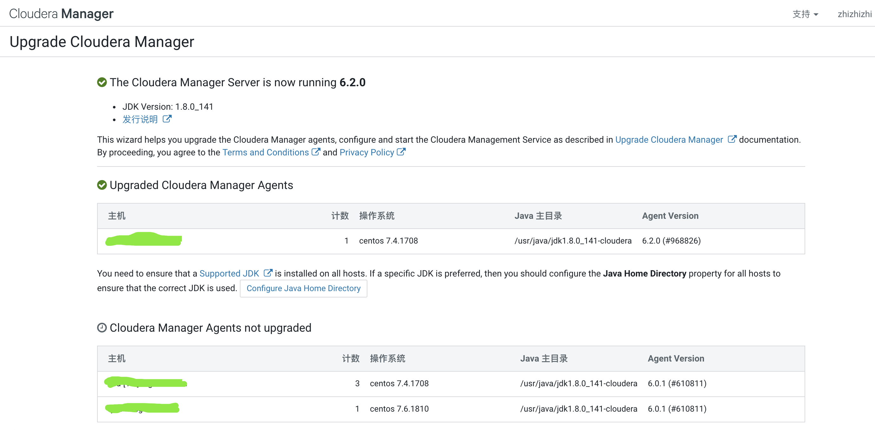
Task: Click external-link icon after Terms and Conditions
Action: coord(316,152)
